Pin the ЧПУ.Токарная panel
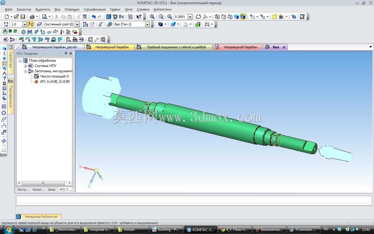 click(66, 54)
